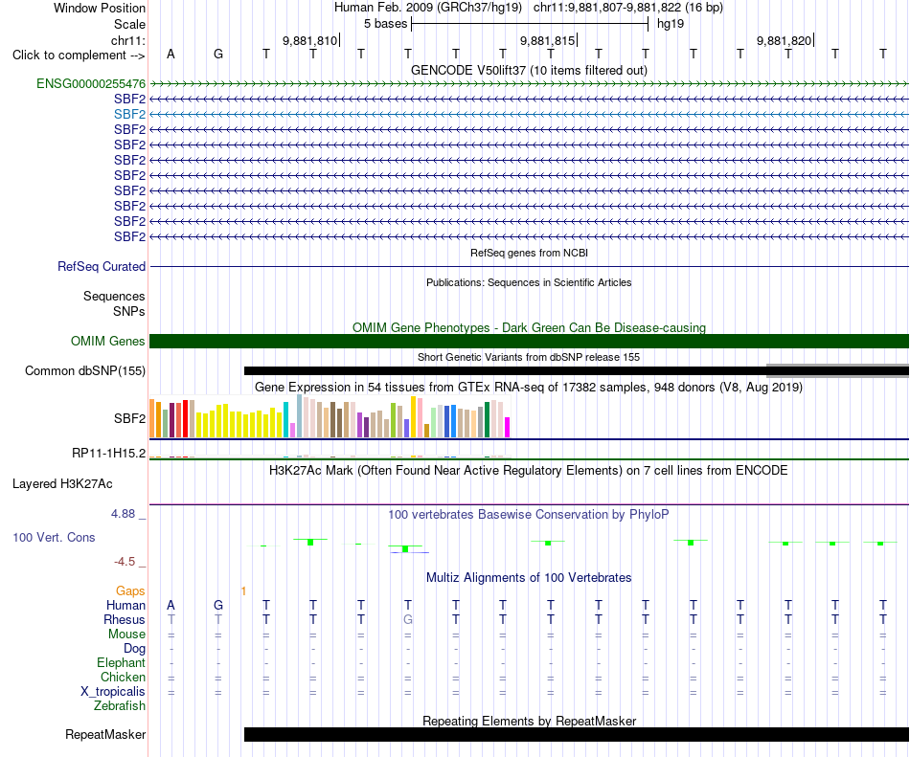Click the Window Position track label
910x757 pixels.
tap(100, 8)
